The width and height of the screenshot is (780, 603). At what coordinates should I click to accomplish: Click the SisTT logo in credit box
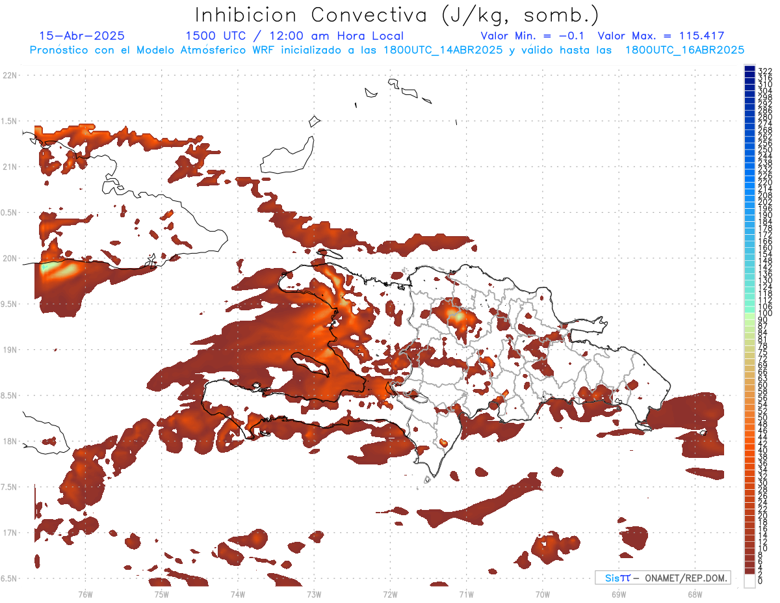point(617,578)
